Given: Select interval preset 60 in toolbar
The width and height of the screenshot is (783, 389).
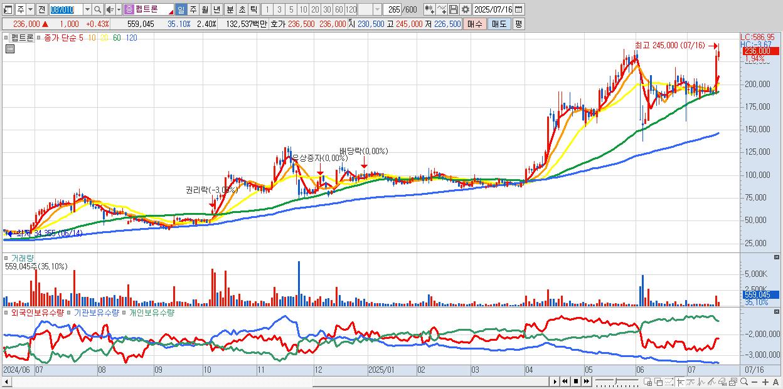Looking at the screenshot, I should (x=339, y=9).
